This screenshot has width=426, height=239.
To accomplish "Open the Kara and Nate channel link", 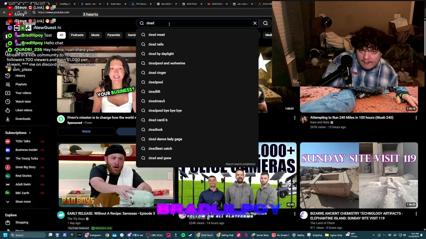I will coord(320,122).
